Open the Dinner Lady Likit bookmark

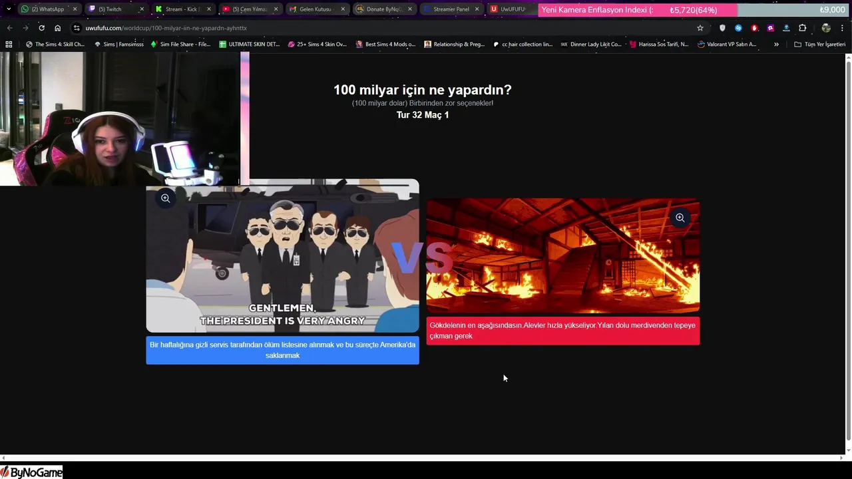(590, 45)
